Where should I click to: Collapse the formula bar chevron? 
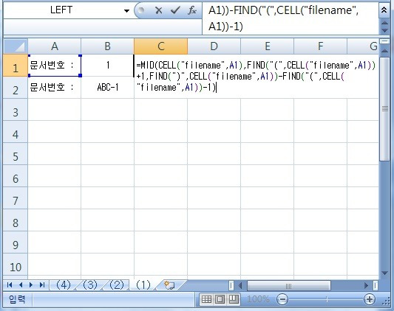point(384,10)
